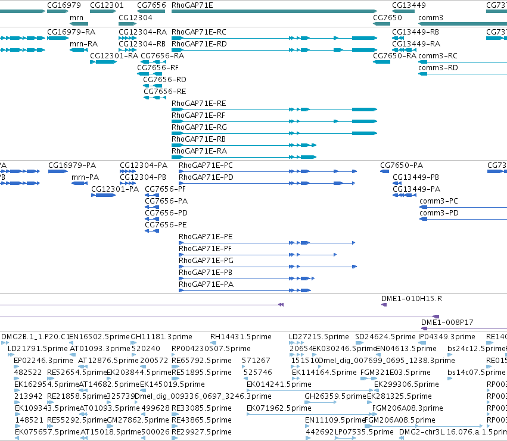The image size is (507, 441).
Task: Select the CG7656 gene label
Action: click(151, 5)
